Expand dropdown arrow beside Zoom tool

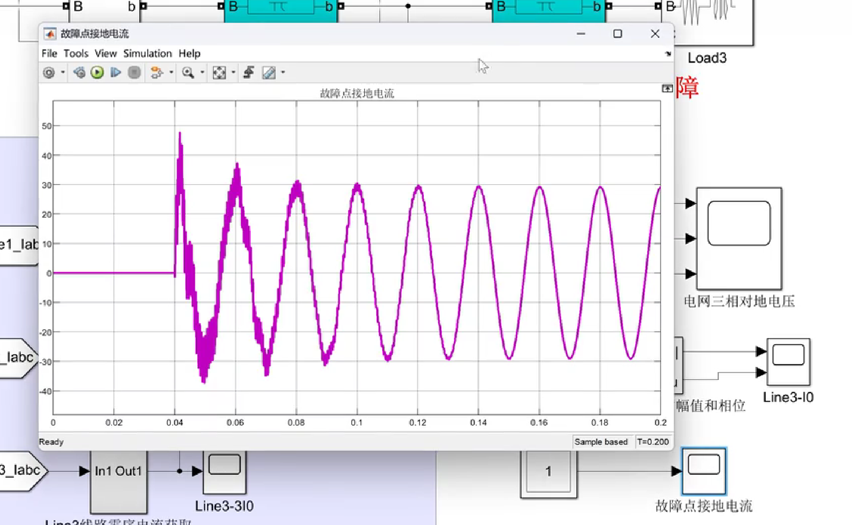coord(202,73)
